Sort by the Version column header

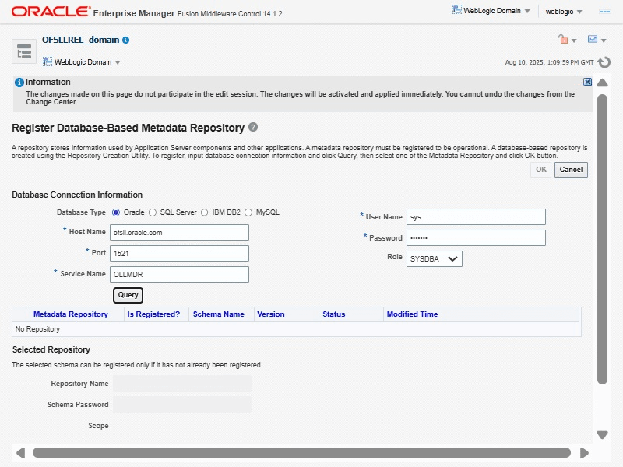[x=270, y=314]
